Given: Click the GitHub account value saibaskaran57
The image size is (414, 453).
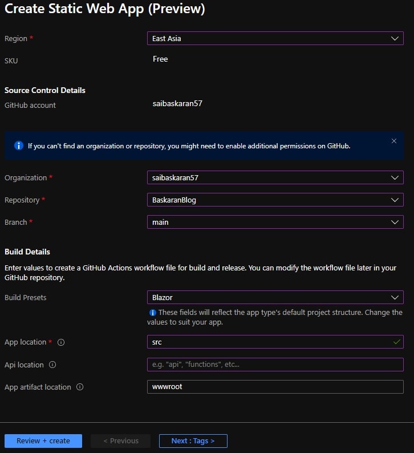Looking at the screenshot, I should (177, 103).
